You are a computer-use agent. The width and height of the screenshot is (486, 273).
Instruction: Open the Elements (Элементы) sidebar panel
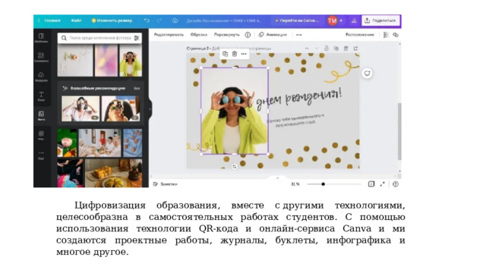click(41, 57)
